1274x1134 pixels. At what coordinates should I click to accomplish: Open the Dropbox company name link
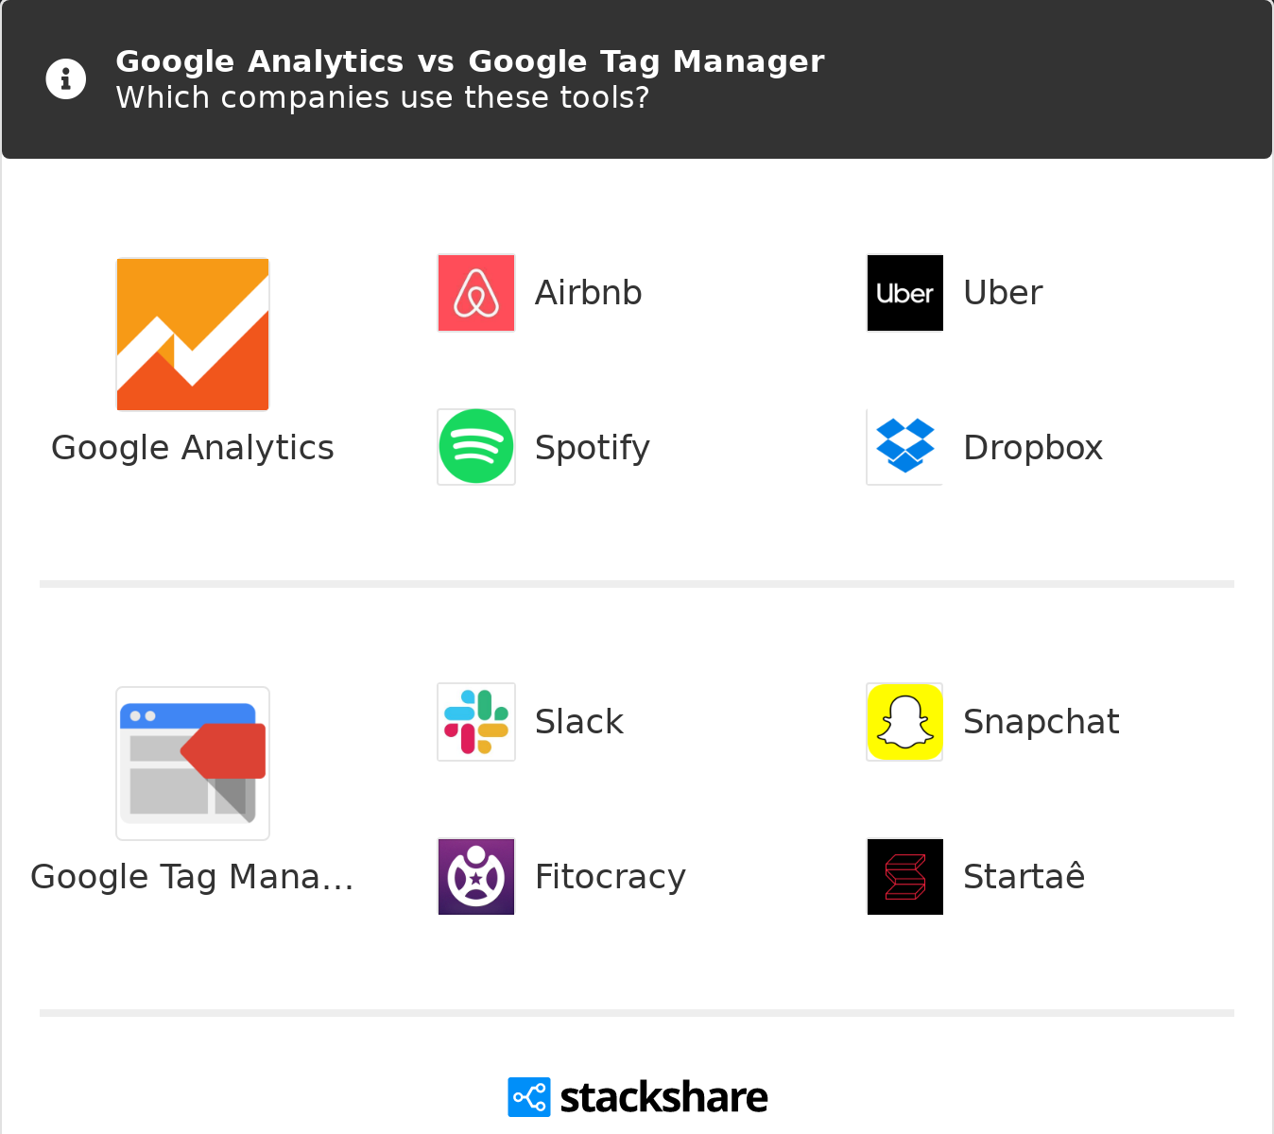[1033, 448]
